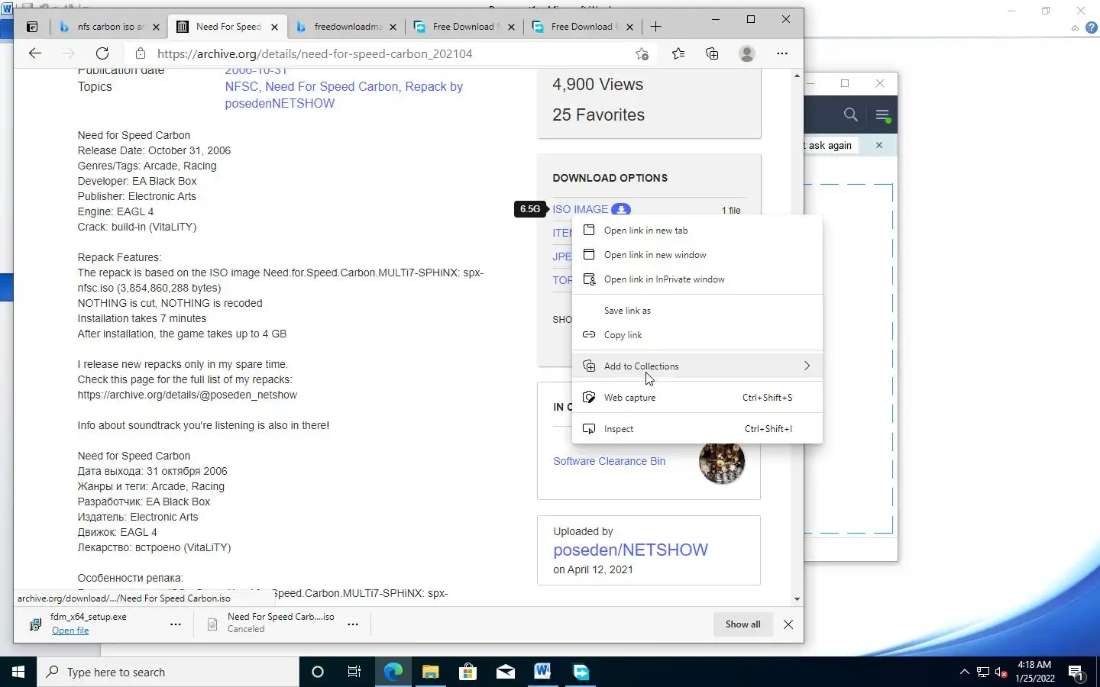This screenshot has height=687, width=1100.
Task: Click the network tray icon
Action: click(983, 672)
